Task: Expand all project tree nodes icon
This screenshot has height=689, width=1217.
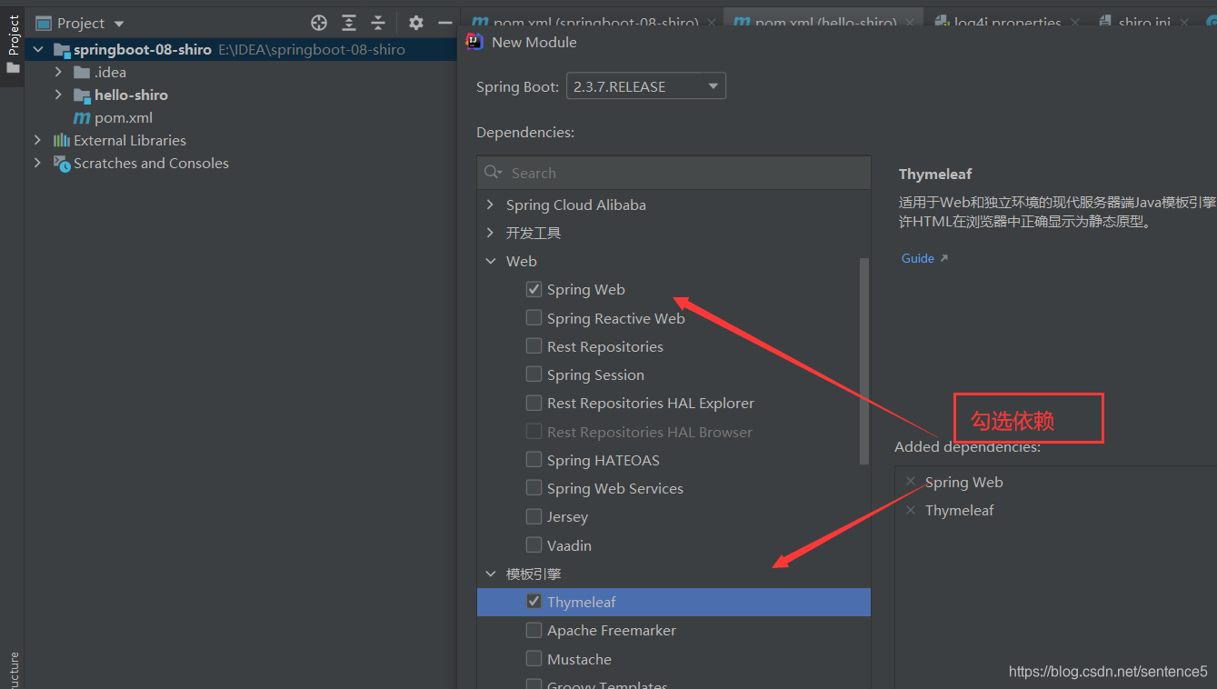Action: (x=349, y=23)
